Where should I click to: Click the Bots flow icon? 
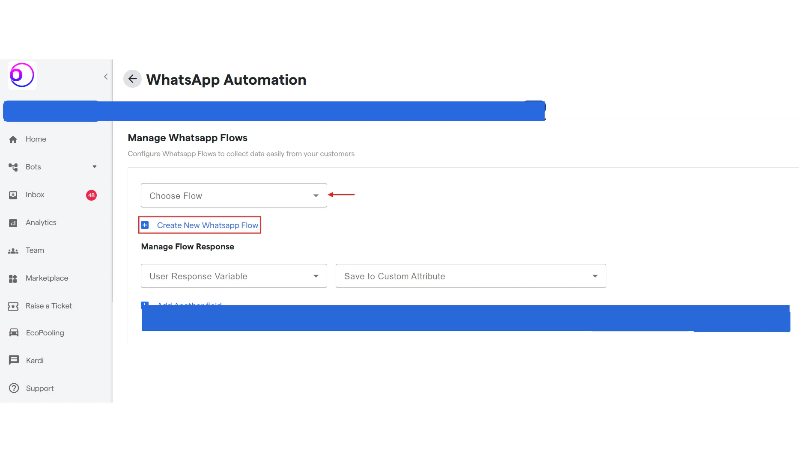click(13, 167)
